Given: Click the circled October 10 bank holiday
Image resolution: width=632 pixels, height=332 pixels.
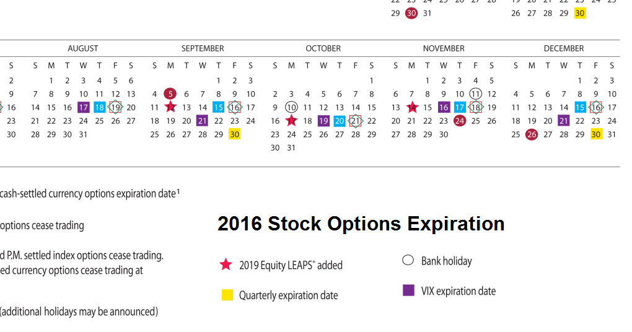Looking at the screenshot, I should coord(291,107).
